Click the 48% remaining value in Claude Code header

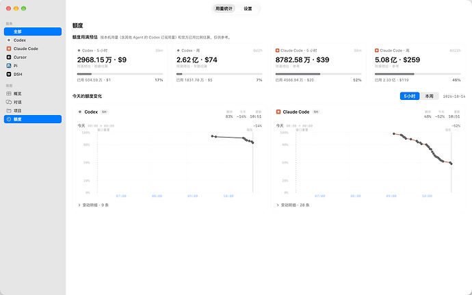pos(428,116)
